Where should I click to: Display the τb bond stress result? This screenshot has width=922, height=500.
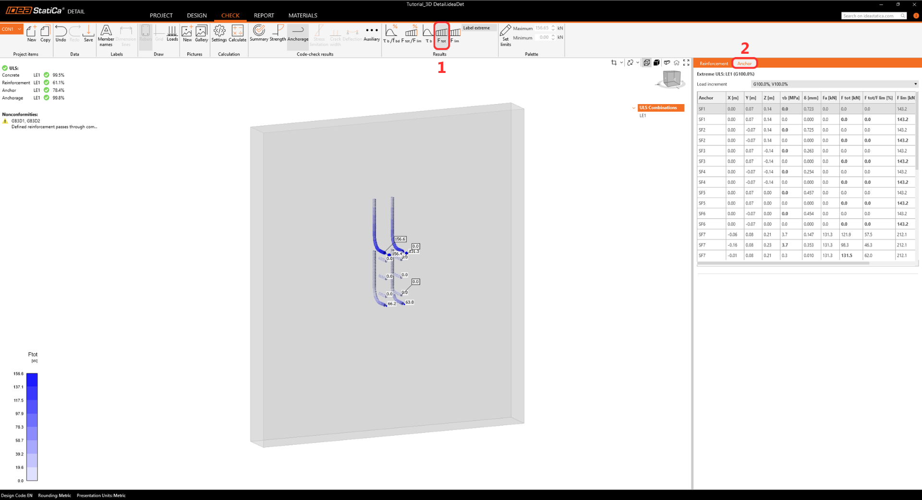(x=428, y=34)
